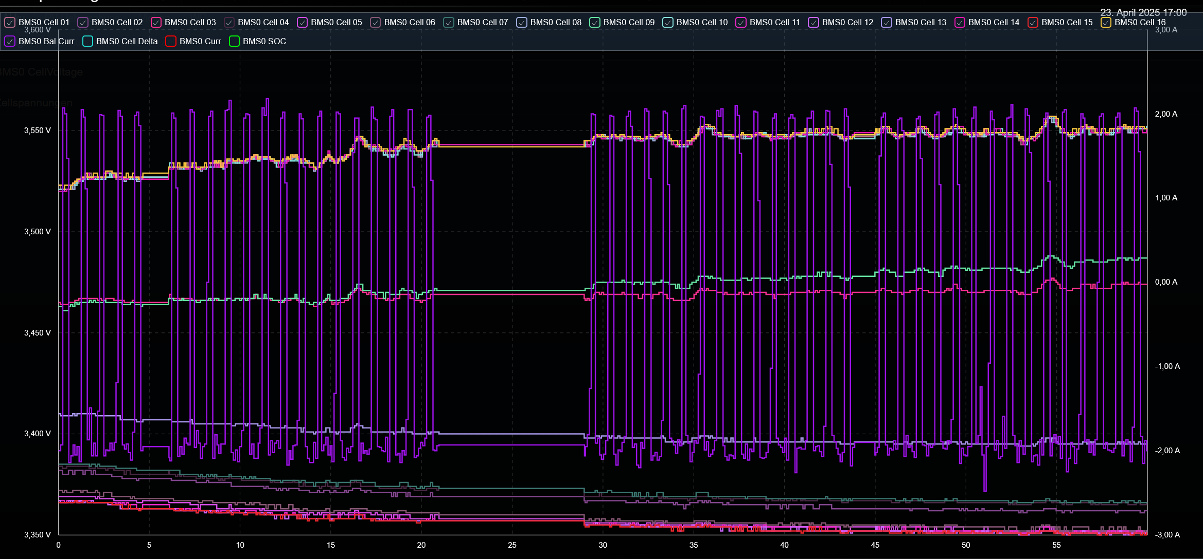Click the -1,00 A axis label

[1167, 366]
